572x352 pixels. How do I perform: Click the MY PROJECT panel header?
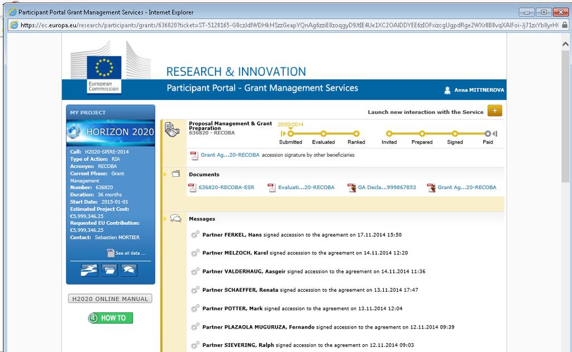pyautogui.click(x=111, y=112)
